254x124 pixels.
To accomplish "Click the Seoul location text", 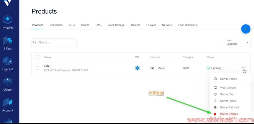I will pos(162,68).
